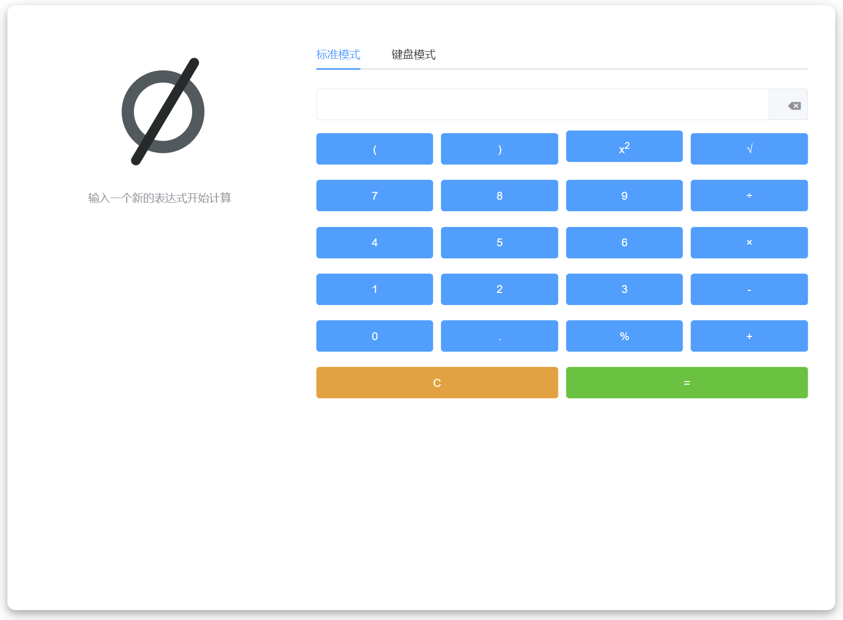843x620 pixels.
Task: Click the decimal point button
Action: pyautogui.click(x=499, y=336)
